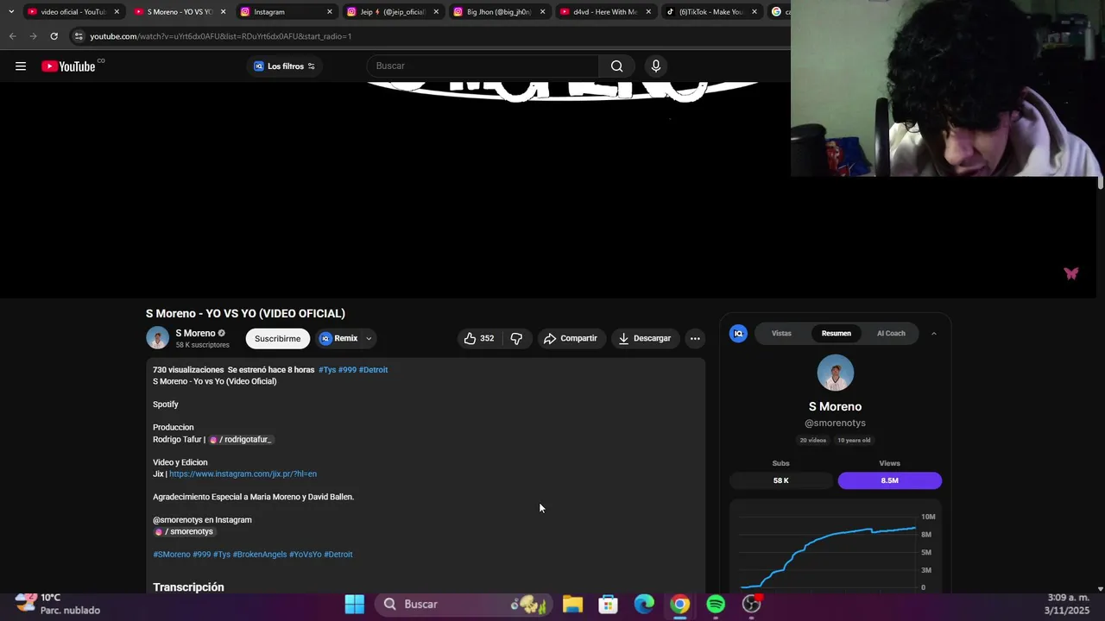
Task: Go back with browser back arrow
Action: [12, 36]
